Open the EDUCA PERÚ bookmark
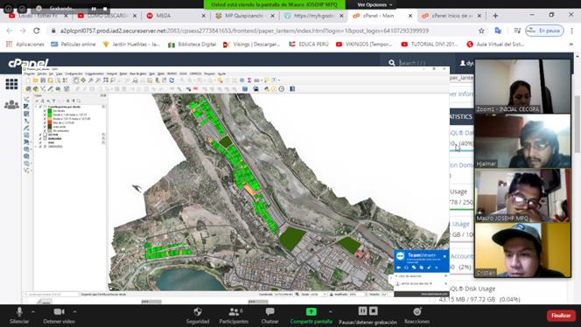 click(309, 44)
